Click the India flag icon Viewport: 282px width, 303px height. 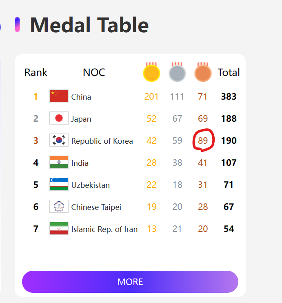59,163
